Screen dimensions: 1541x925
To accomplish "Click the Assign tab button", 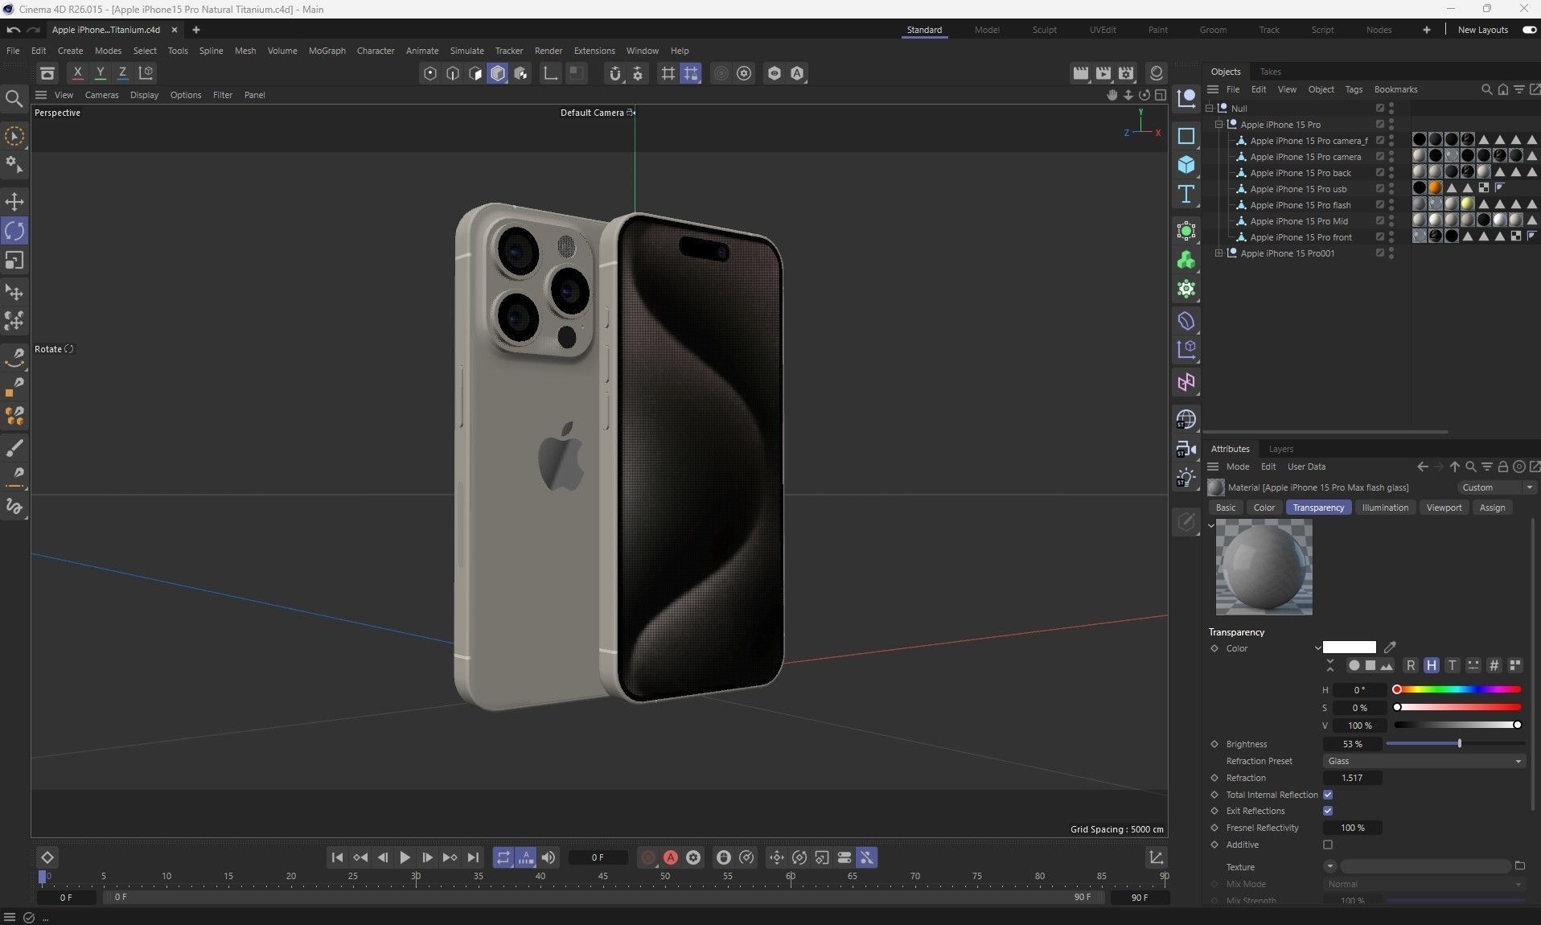I will pyautogui.click(x=1492, y=508).
